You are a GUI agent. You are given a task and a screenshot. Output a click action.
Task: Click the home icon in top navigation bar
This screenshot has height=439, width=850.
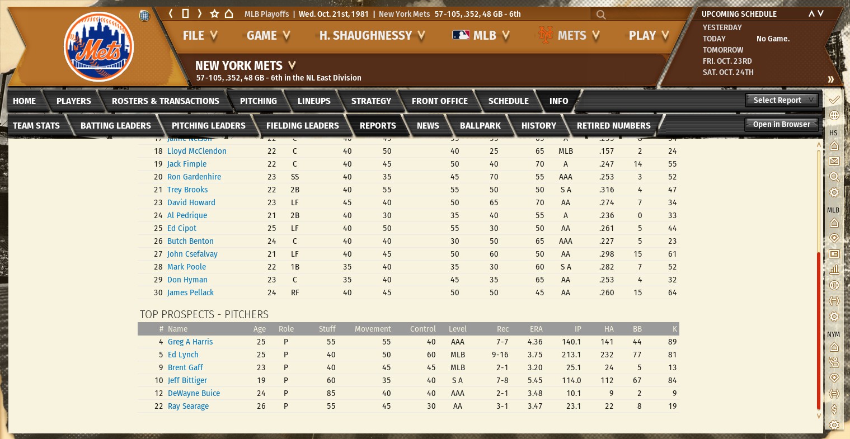pyautogui.click(x=229, y=13)
